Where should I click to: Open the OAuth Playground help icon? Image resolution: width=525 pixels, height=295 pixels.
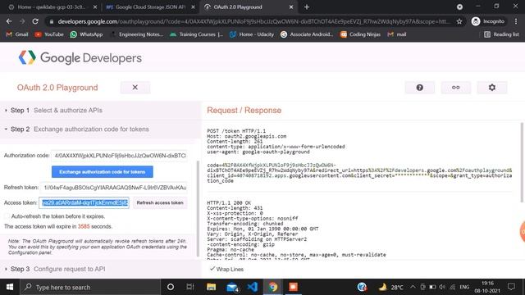[419, 88]
